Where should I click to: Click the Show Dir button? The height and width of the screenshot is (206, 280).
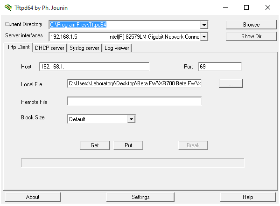click(x=251, y=36)
